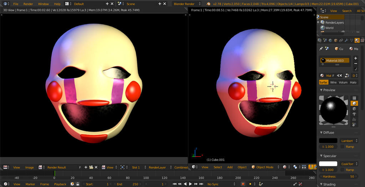Open the Help menu
The height and width of the screenshot is (187, 365).
tap(57, 4)
